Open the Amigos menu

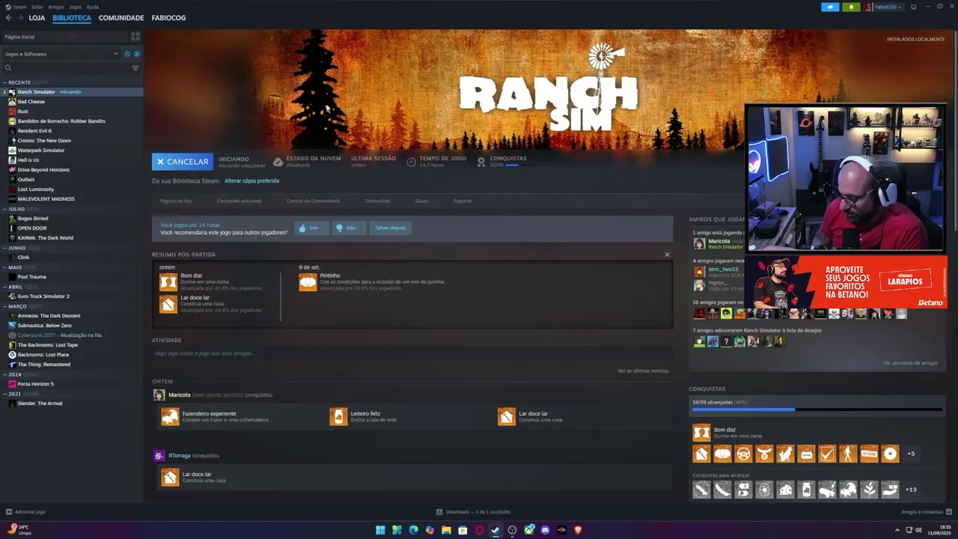pyautogui.click(x=56, y=7)
